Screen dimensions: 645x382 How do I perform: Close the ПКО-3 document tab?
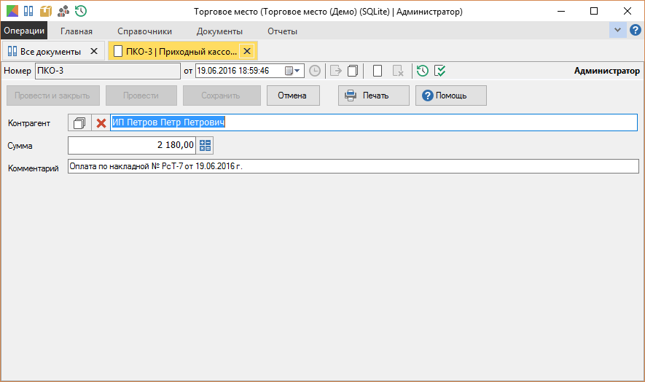[247, 51]
